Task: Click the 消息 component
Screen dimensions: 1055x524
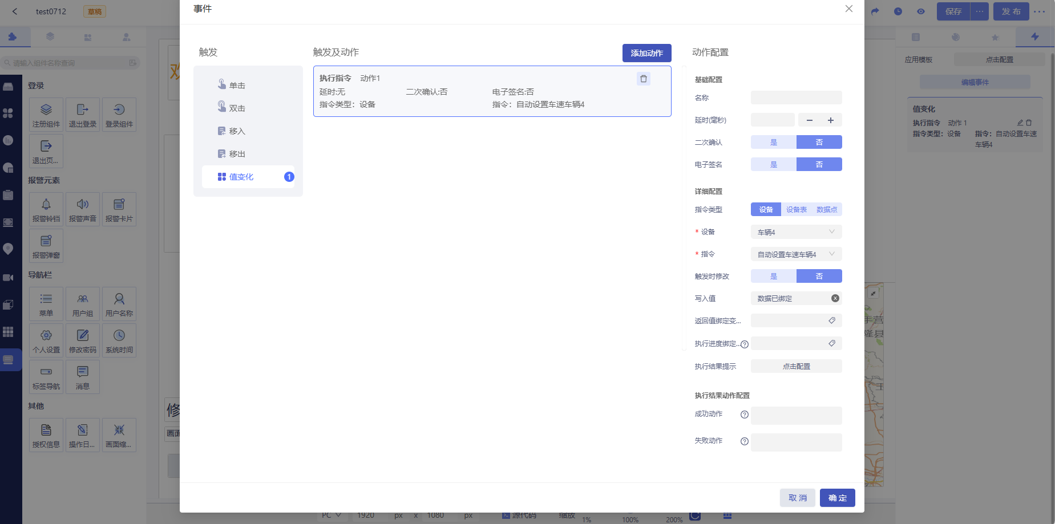Action: pos(83,377)
